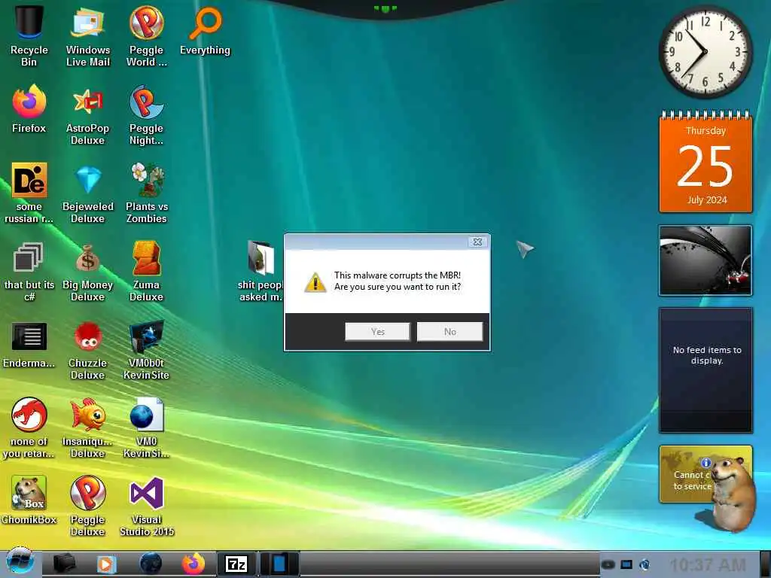Click the blue window taskbar button
This screenshot has height=578, width=771.
coord(279,564)
